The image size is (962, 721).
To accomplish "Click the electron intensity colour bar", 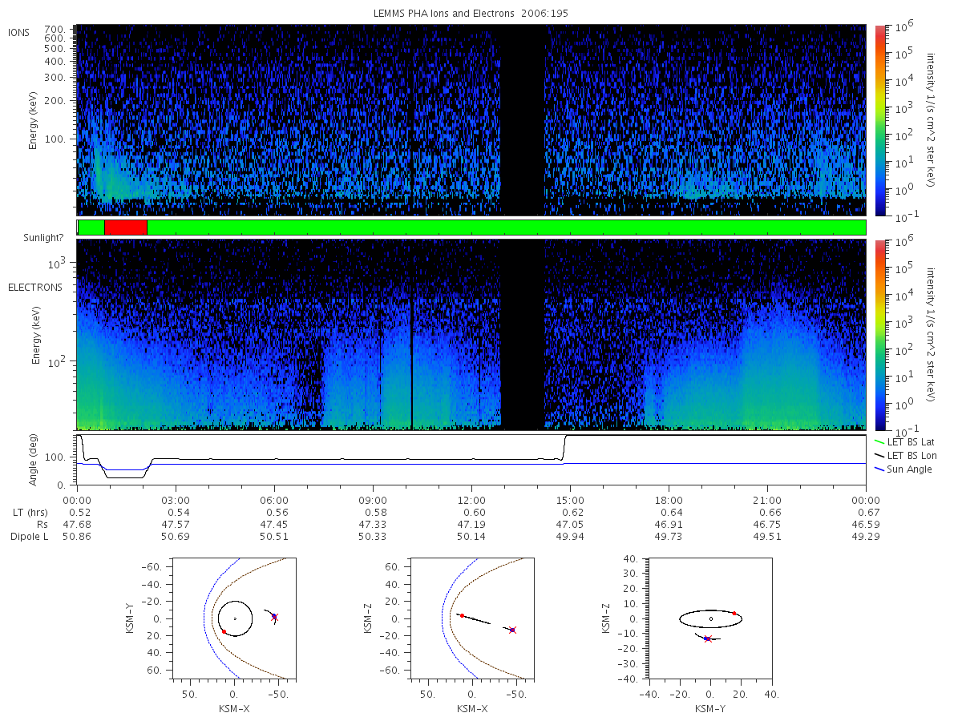I will click(x=880, y=334).
